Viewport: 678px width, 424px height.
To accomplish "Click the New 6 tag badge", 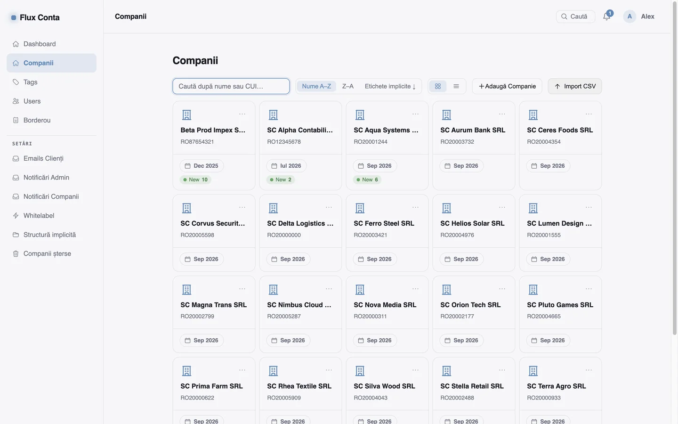I will (368, 179).
